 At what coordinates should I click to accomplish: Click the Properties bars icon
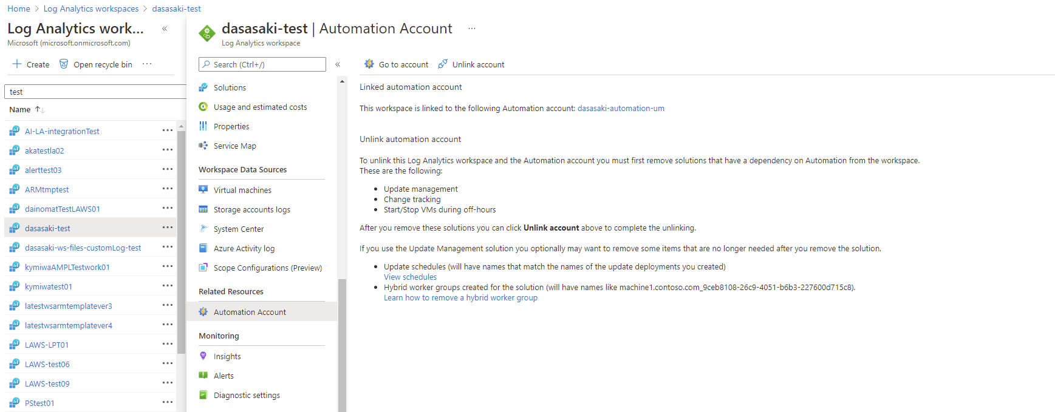point(203,126)
